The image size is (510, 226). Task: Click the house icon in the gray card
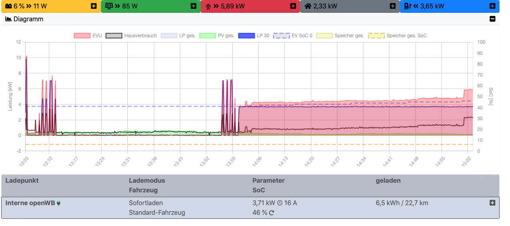(x=308, y=6)
